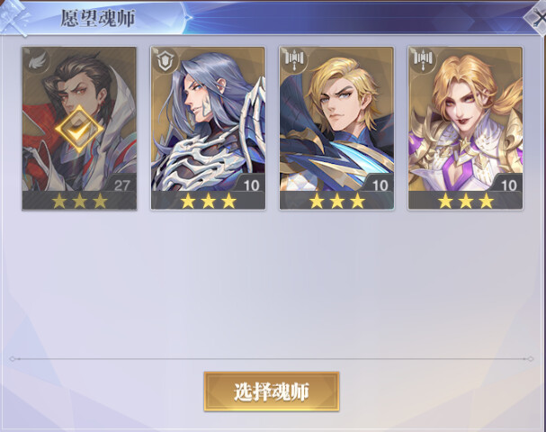Image resolution: width=546 pixels, height=432 pixels.
Task: Click the hammer emblem beside 愿望魂师 title
Action: pos(14,17)
